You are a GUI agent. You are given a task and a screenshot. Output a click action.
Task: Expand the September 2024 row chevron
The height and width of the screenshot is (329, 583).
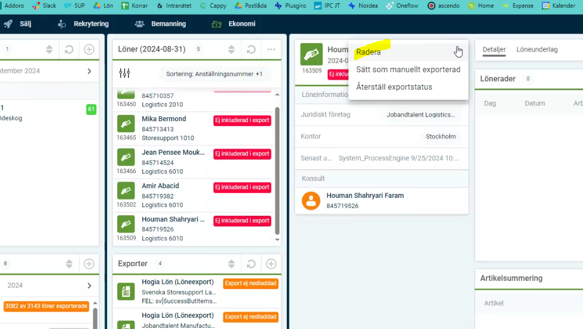pyautogui.click(x=89, y=71)
